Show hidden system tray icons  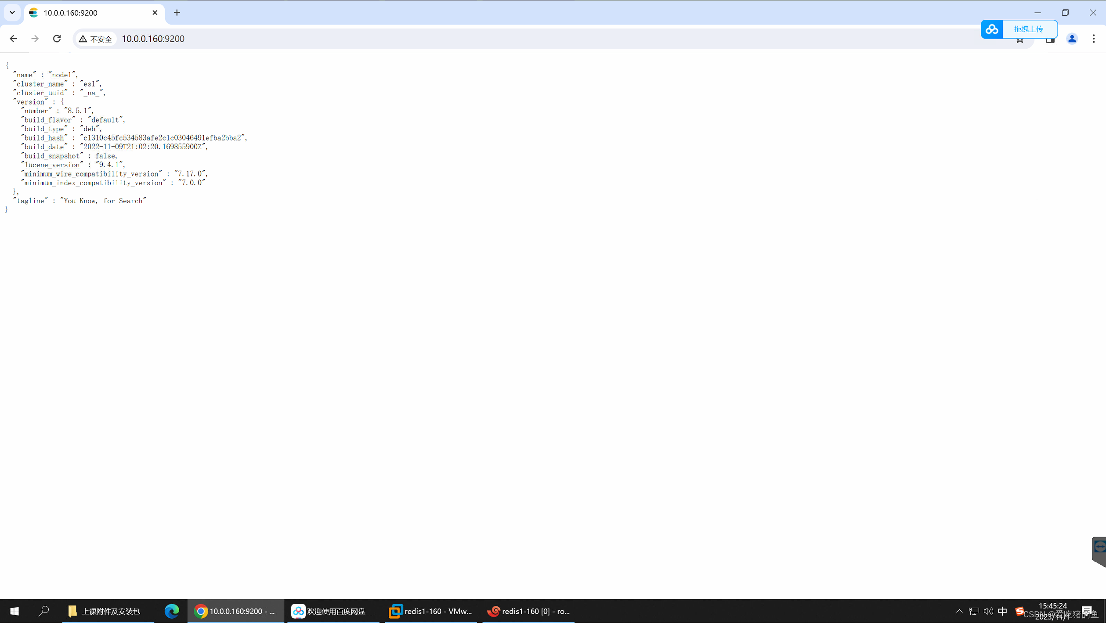pos(959,611)
